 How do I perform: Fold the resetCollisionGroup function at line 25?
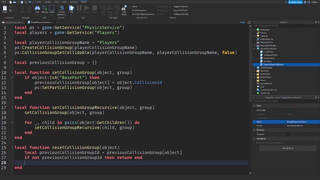[12, 147]
